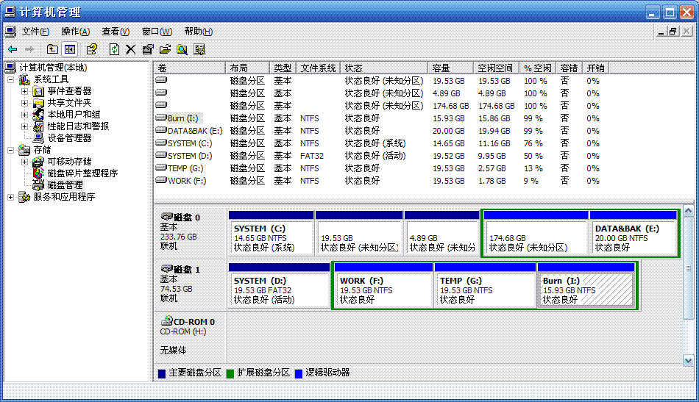Select the Burn (I:) row in volume list

pyautogui.click(x=380, y=118)
